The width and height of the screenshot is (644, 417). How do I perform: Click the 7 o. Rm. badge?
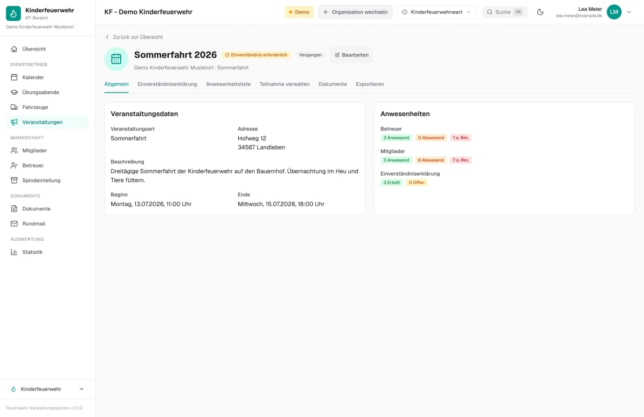click(x=461, y=160)
